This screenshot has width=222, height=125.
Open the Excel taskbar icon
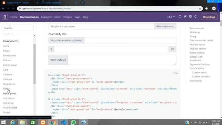(x=33, y=122)
